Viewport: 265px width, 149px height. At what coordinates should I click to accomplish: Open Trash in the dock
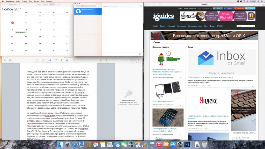point(204,145)
